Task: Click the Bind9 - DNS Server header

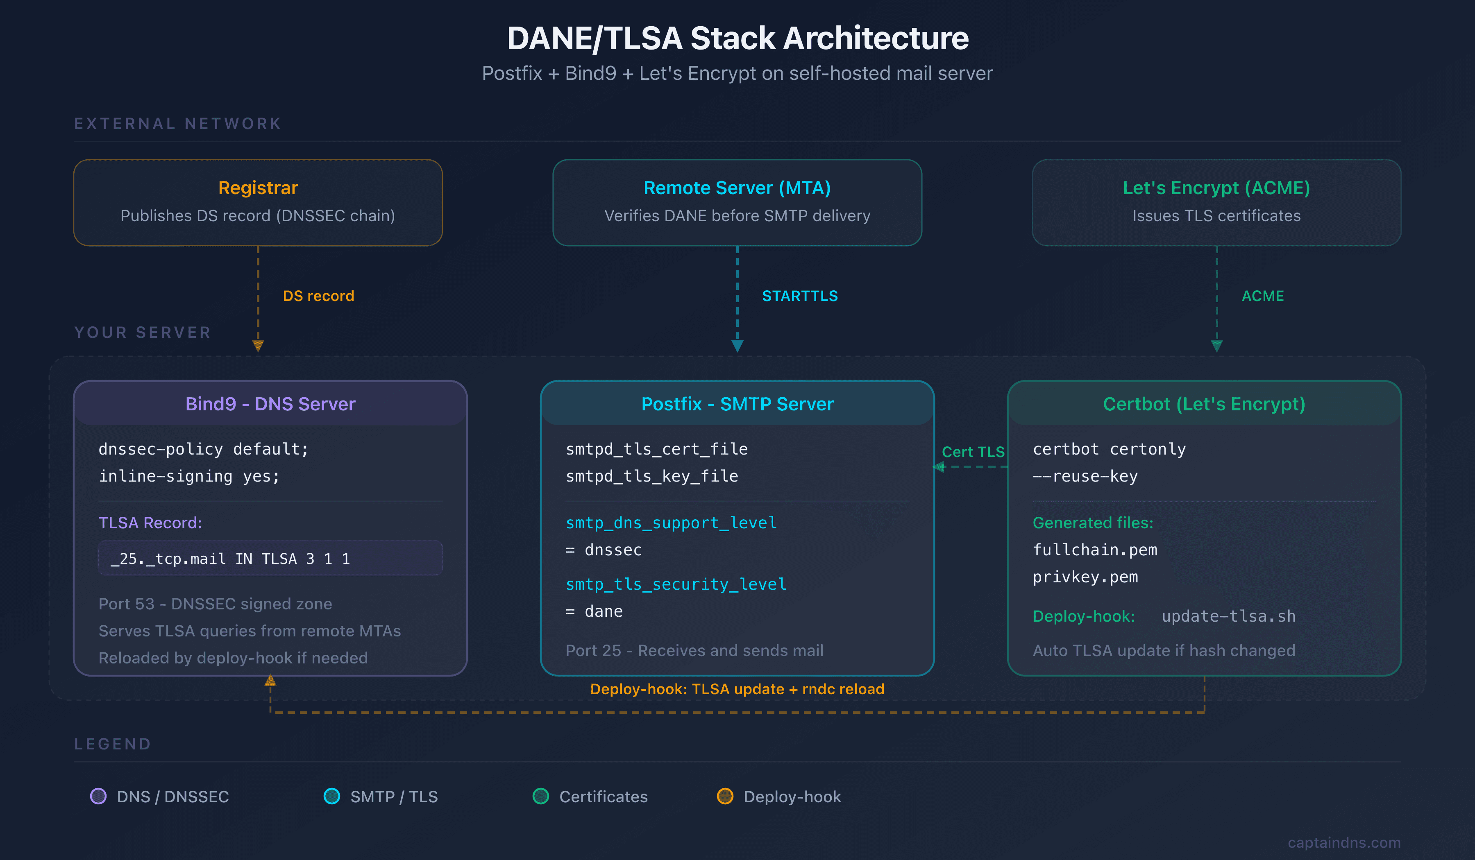Action: pos(270,404)
